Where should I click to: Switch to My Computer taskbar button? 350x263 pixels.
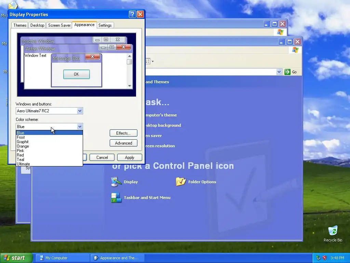63,258
